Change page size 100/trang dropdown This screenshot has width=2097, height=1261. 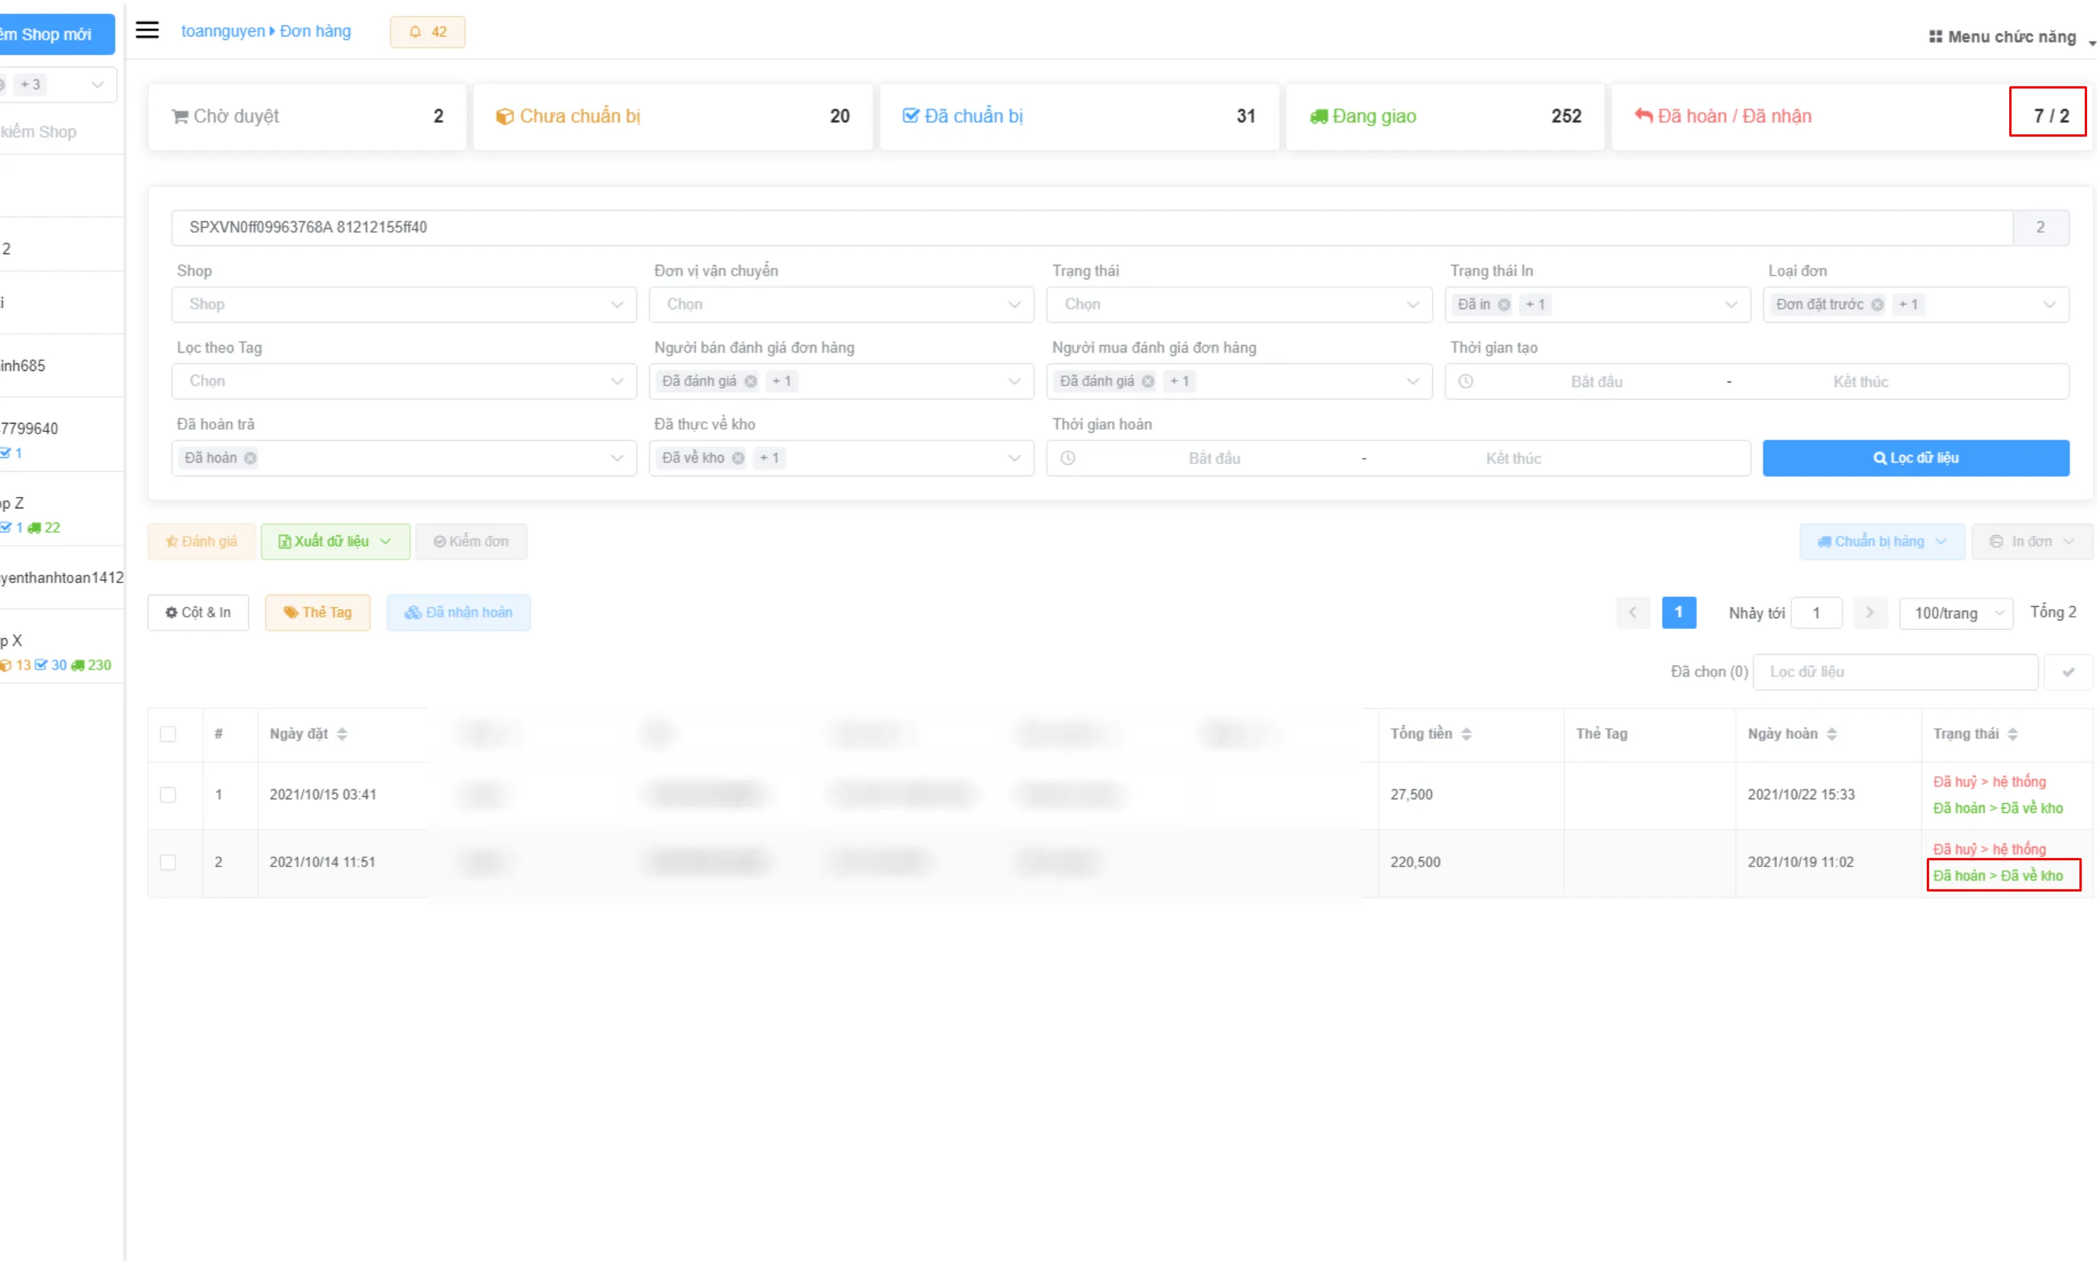click(x=1956, y=613)
